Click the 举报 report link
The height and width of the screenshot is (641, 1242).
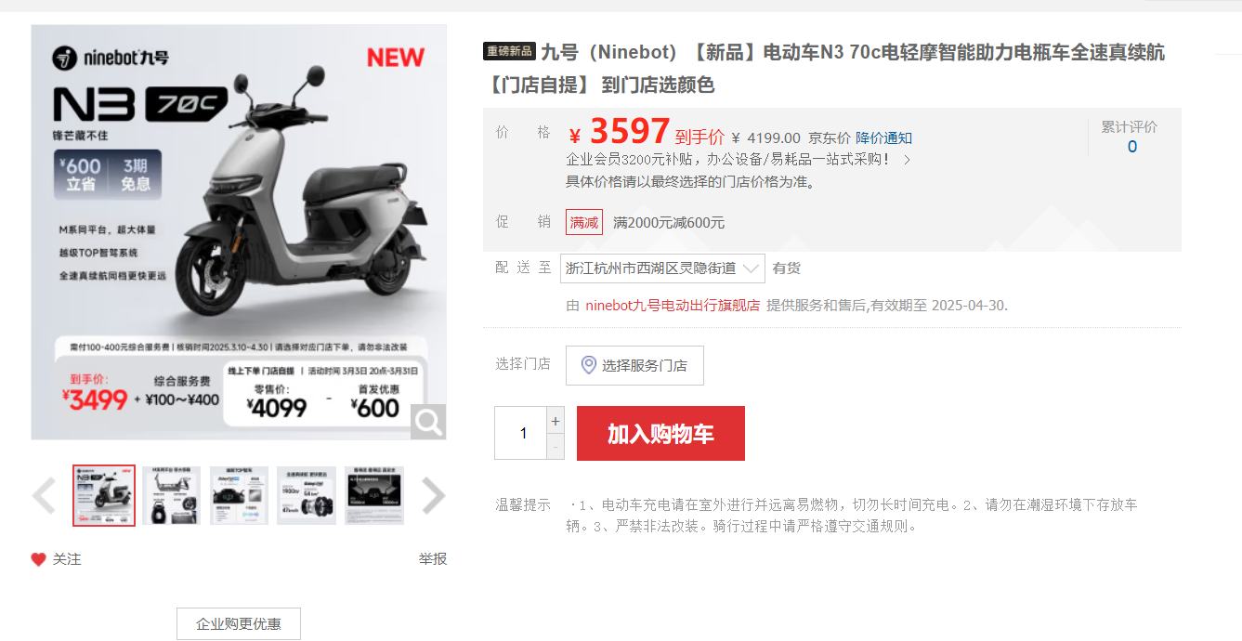pos(432,559)
